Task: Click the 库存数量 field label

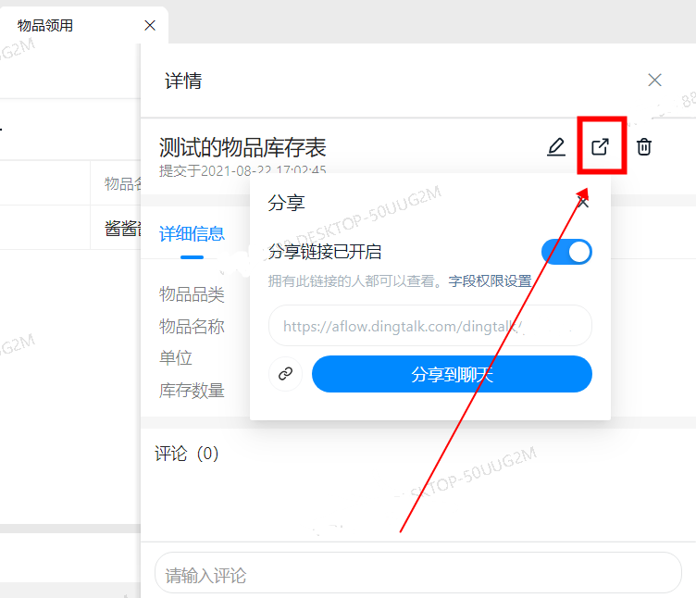Action: click(x=192, y=391)
